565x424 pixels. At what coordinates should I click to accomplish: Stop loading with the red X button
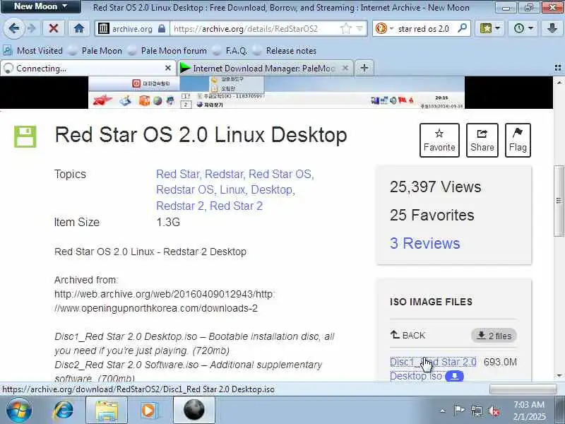tap(54, 28)
